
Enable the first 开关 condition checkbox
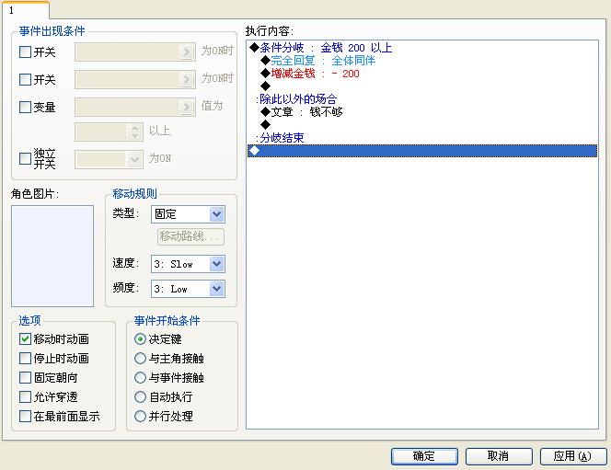26,52
